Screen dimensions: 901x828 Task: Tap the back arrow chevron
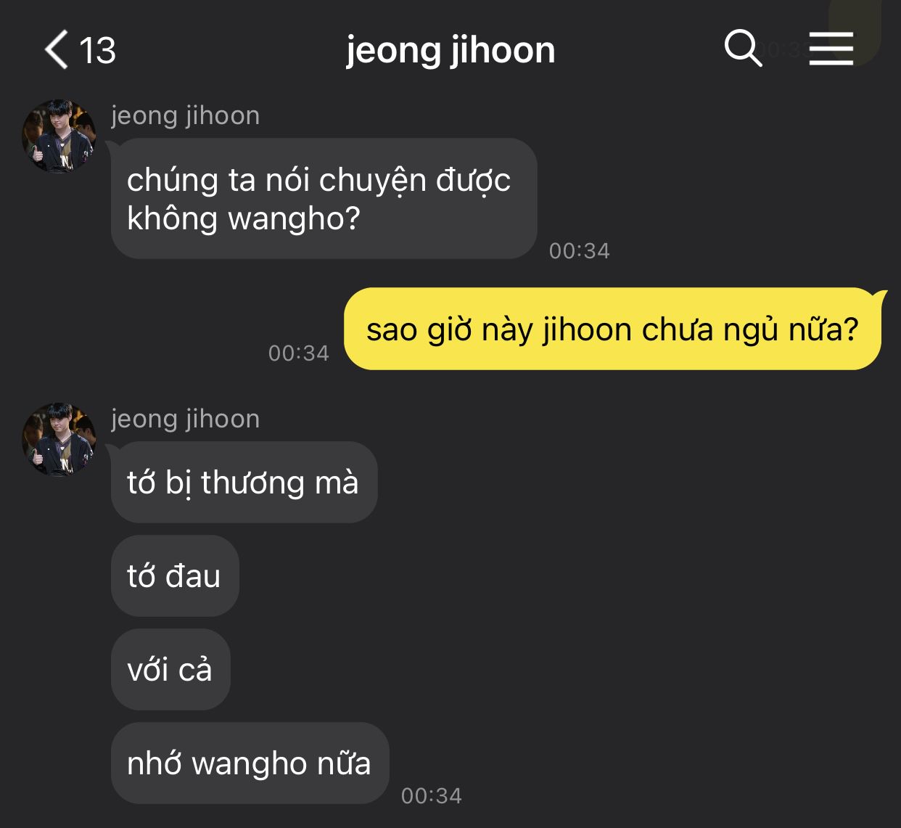[57, 49]
